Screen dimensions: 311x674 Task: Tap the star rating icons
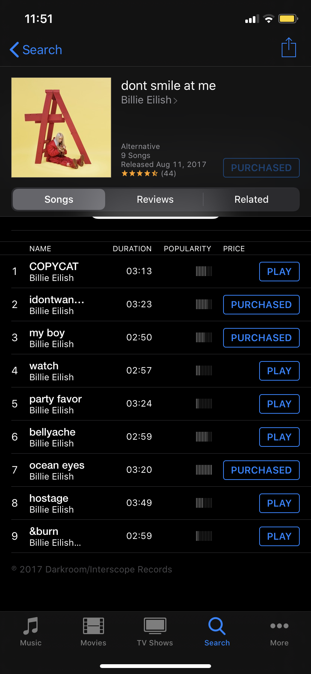(139, 173)
